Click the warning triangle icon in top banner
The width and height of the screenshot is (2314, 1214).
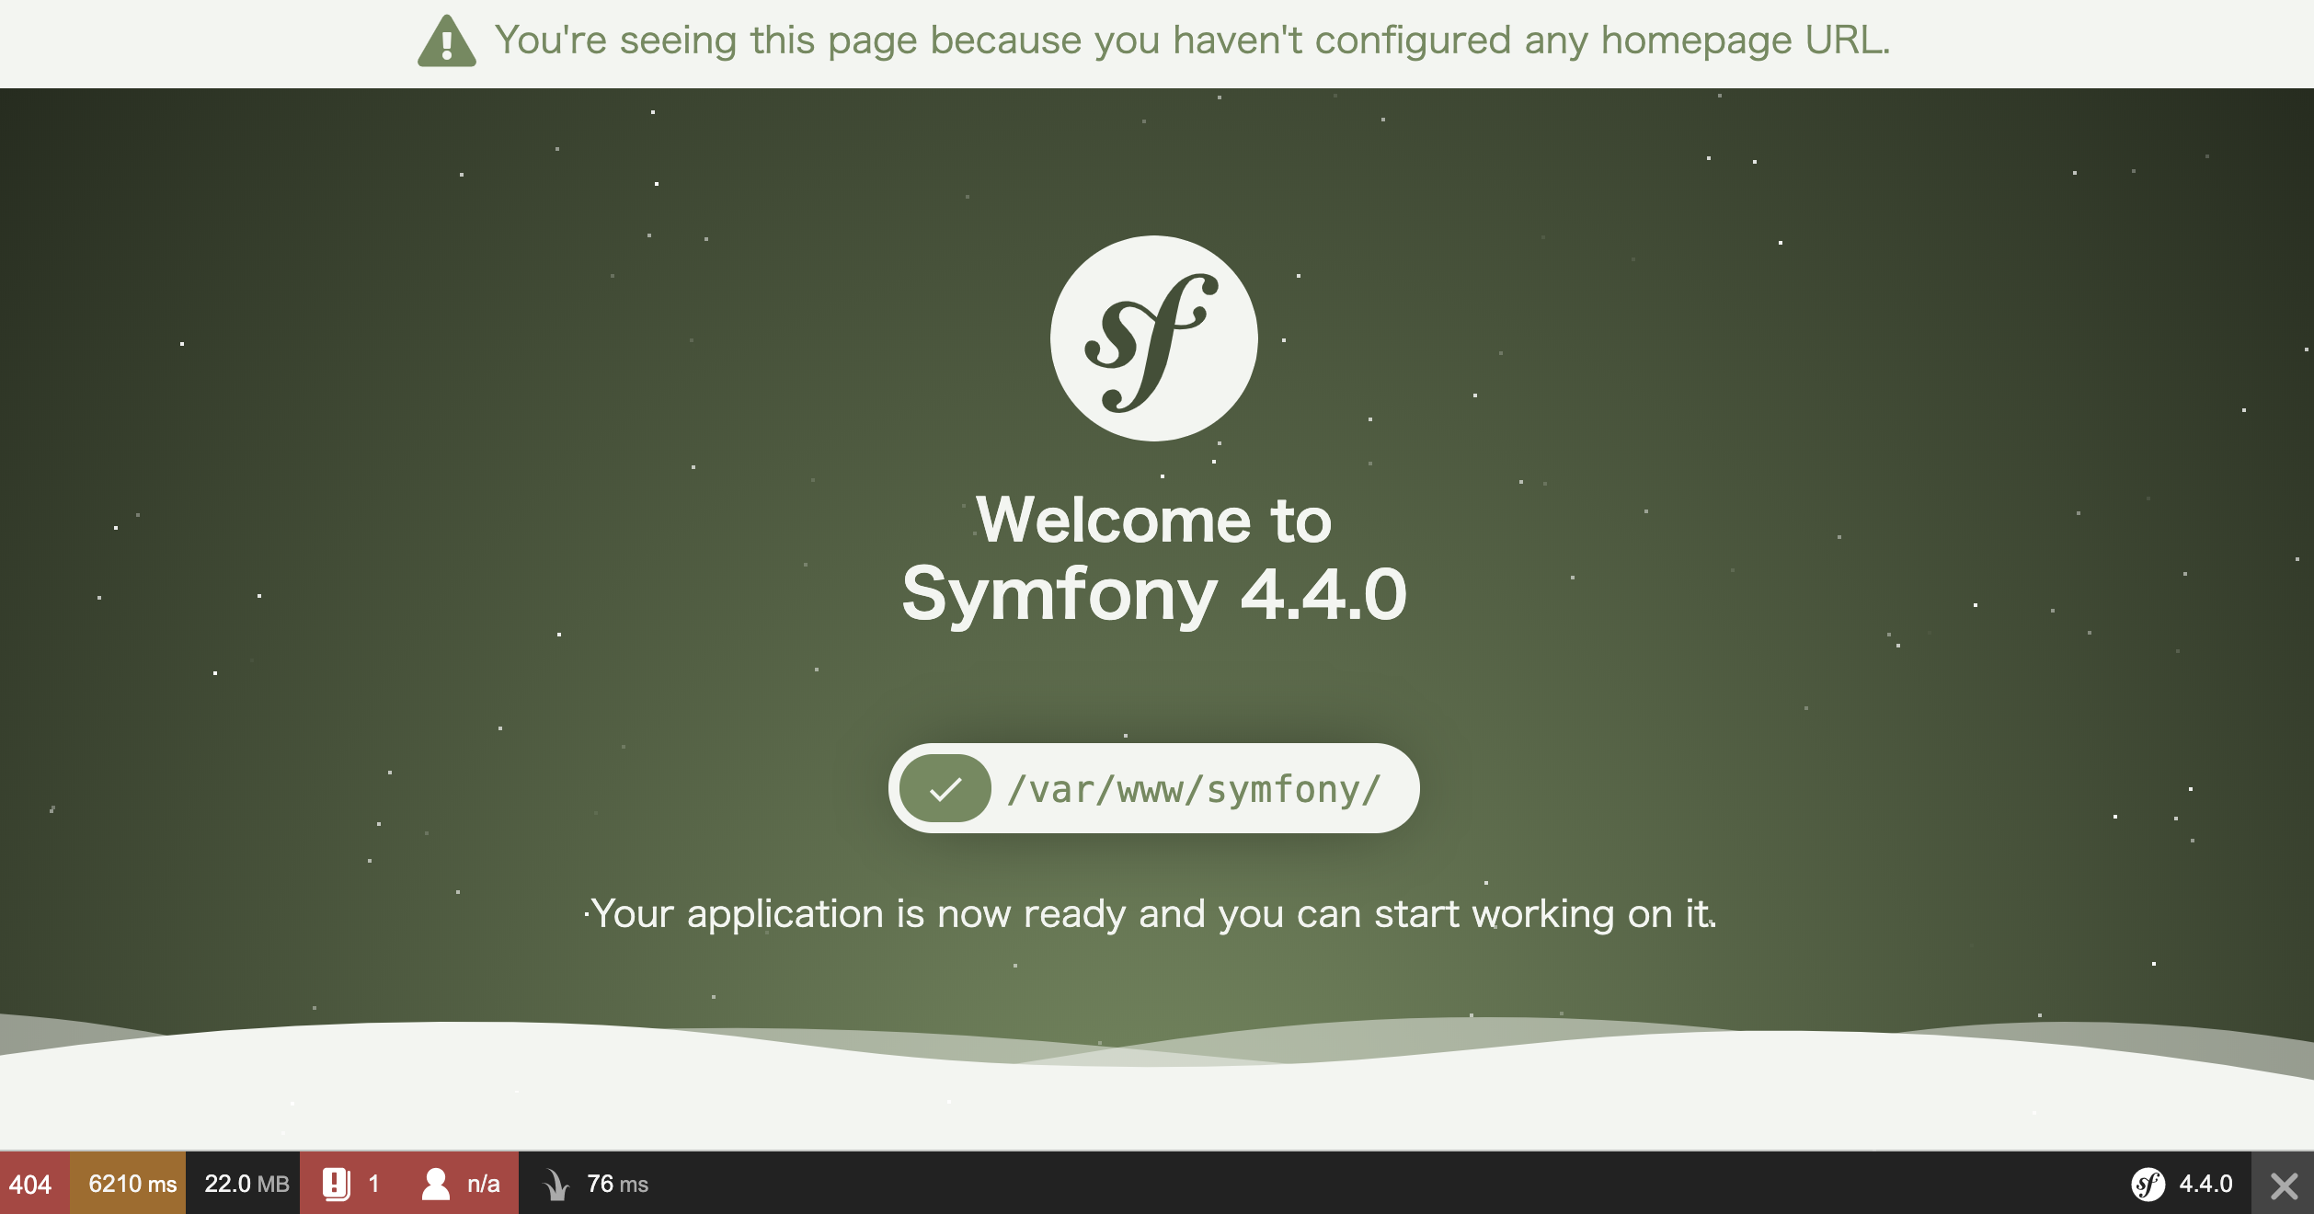pos(447,41)
